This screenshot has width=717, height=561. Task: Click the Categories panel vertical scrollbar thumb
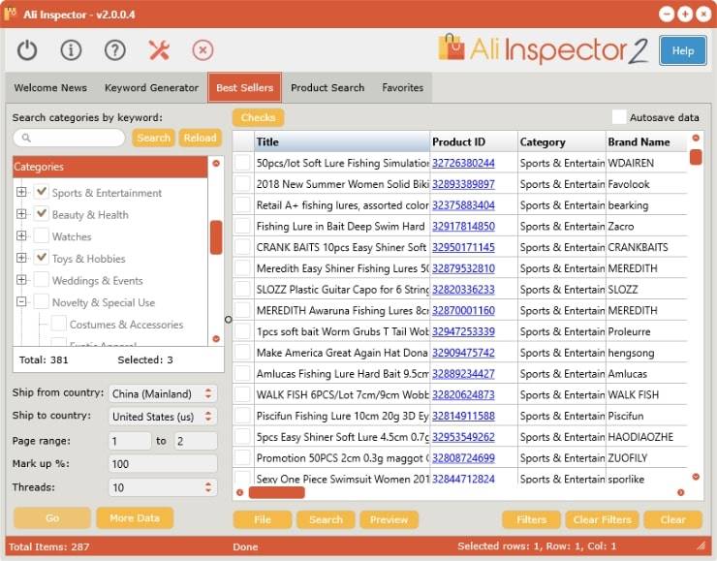(216, 237)
